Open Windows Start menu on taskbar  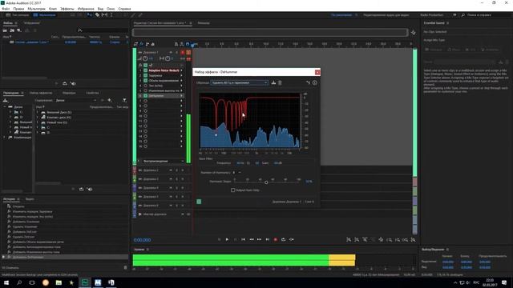point(6,282)
